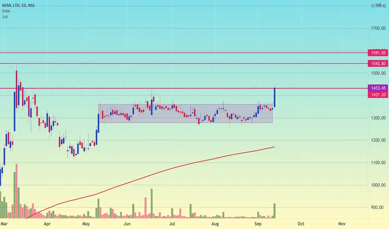
Task: Click the Nov date axis label
Action: pos(342,224)
